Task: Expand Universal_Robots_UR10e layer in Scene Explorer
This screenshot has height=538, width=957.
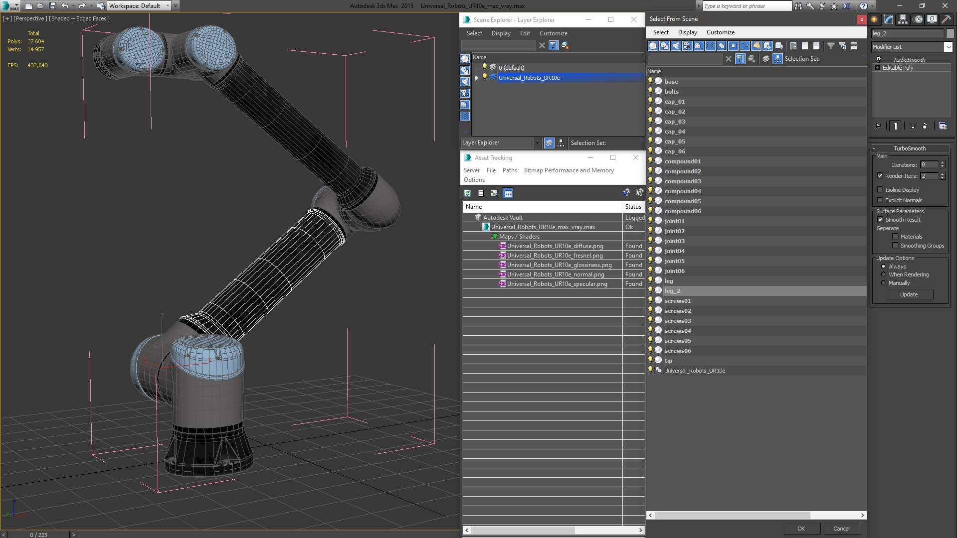Action: tap(477, 78)
